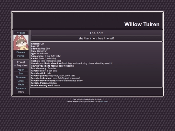
Task: Open the Pinterest link
Action: (x=21, y=52)
